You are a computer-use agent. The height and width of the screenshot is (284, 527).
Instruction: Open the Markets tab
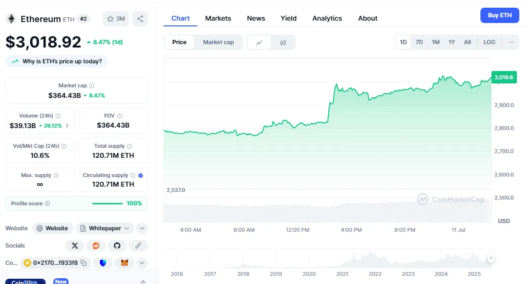218,18
